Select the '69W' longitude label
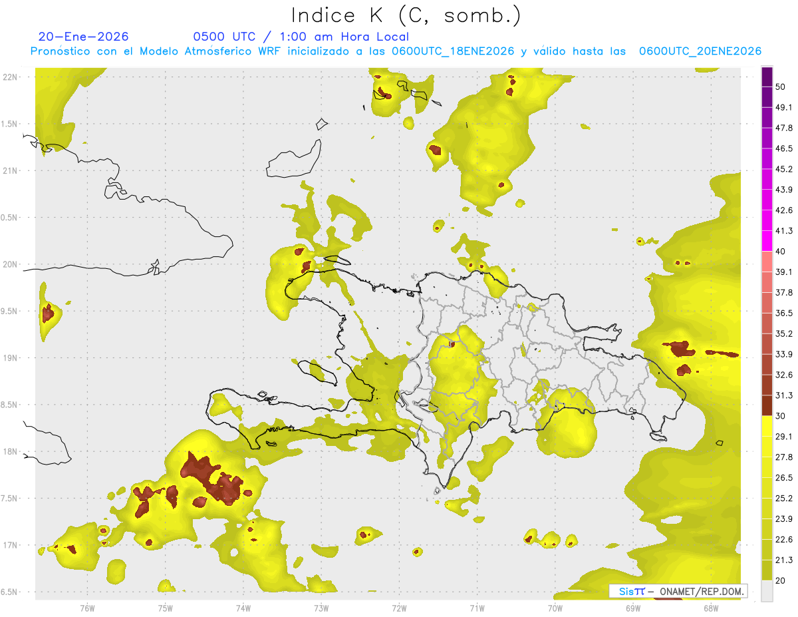 pos(633,608)
